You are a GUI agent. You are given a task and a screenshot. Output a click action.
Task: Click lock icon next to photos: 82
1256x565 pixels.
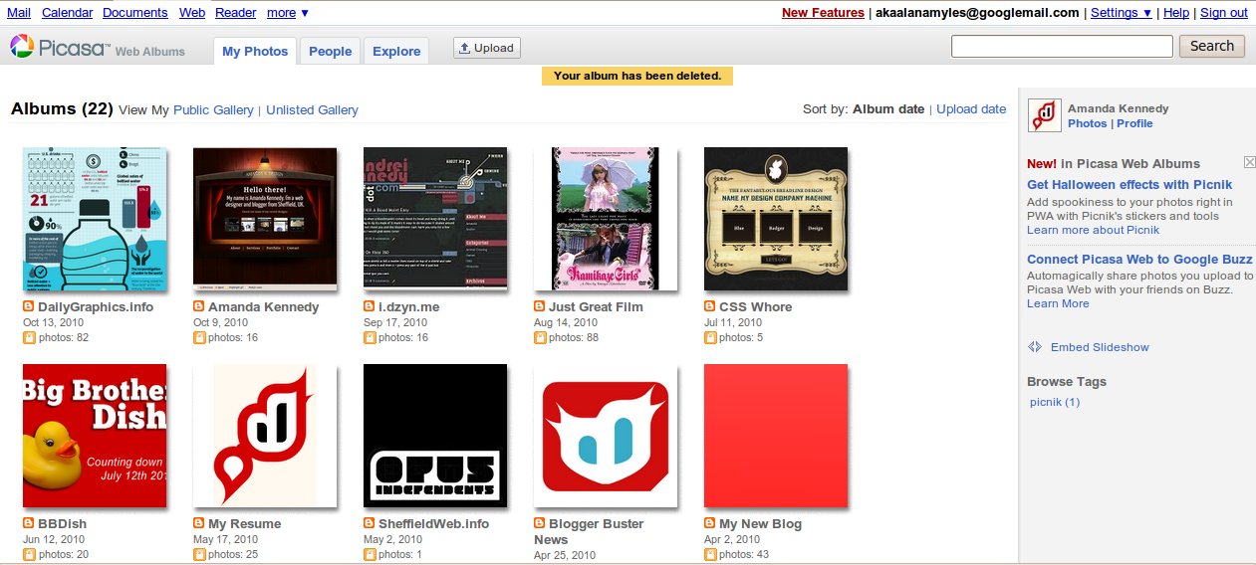tap(29, 338)
